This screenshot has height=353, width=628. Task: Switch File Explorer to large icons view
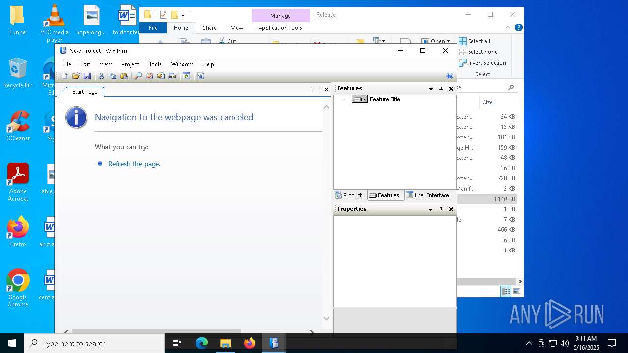click(516, 291)
